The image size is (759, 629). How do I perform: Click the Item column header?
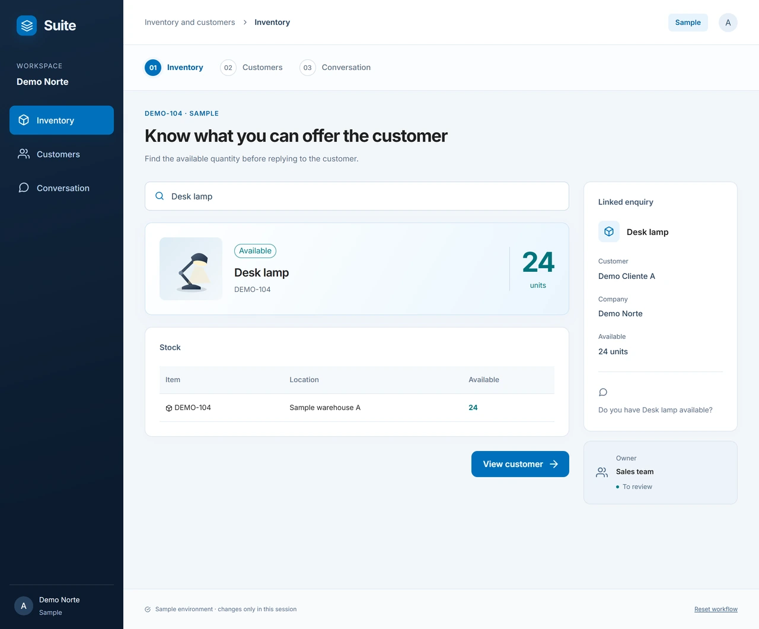[x=173, y=380]
